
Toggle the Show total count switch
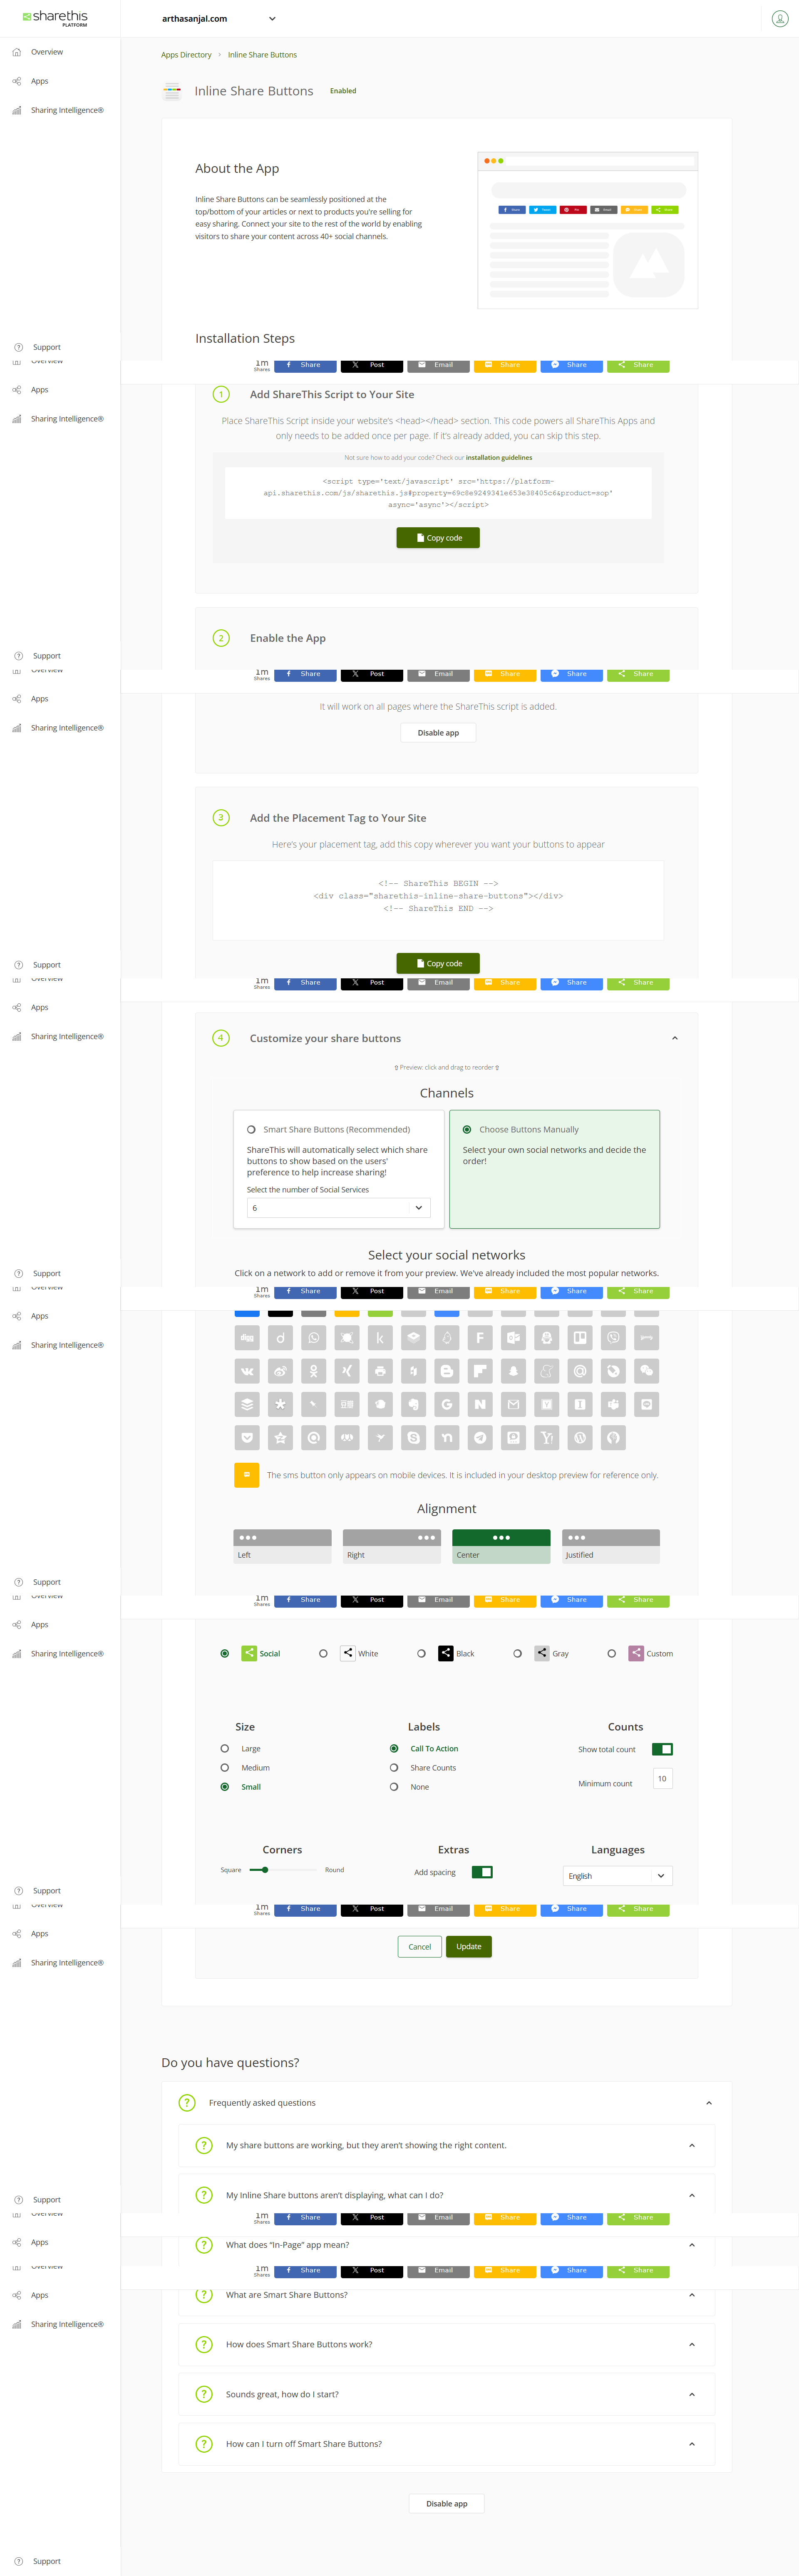(662, 1749)
